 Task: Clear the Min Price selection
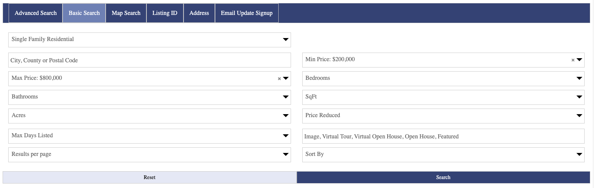tap(573, 60)
